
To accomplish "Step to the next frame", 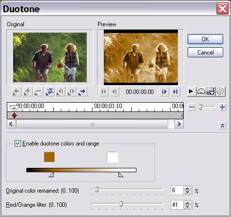I will click(x=164, y=92).
